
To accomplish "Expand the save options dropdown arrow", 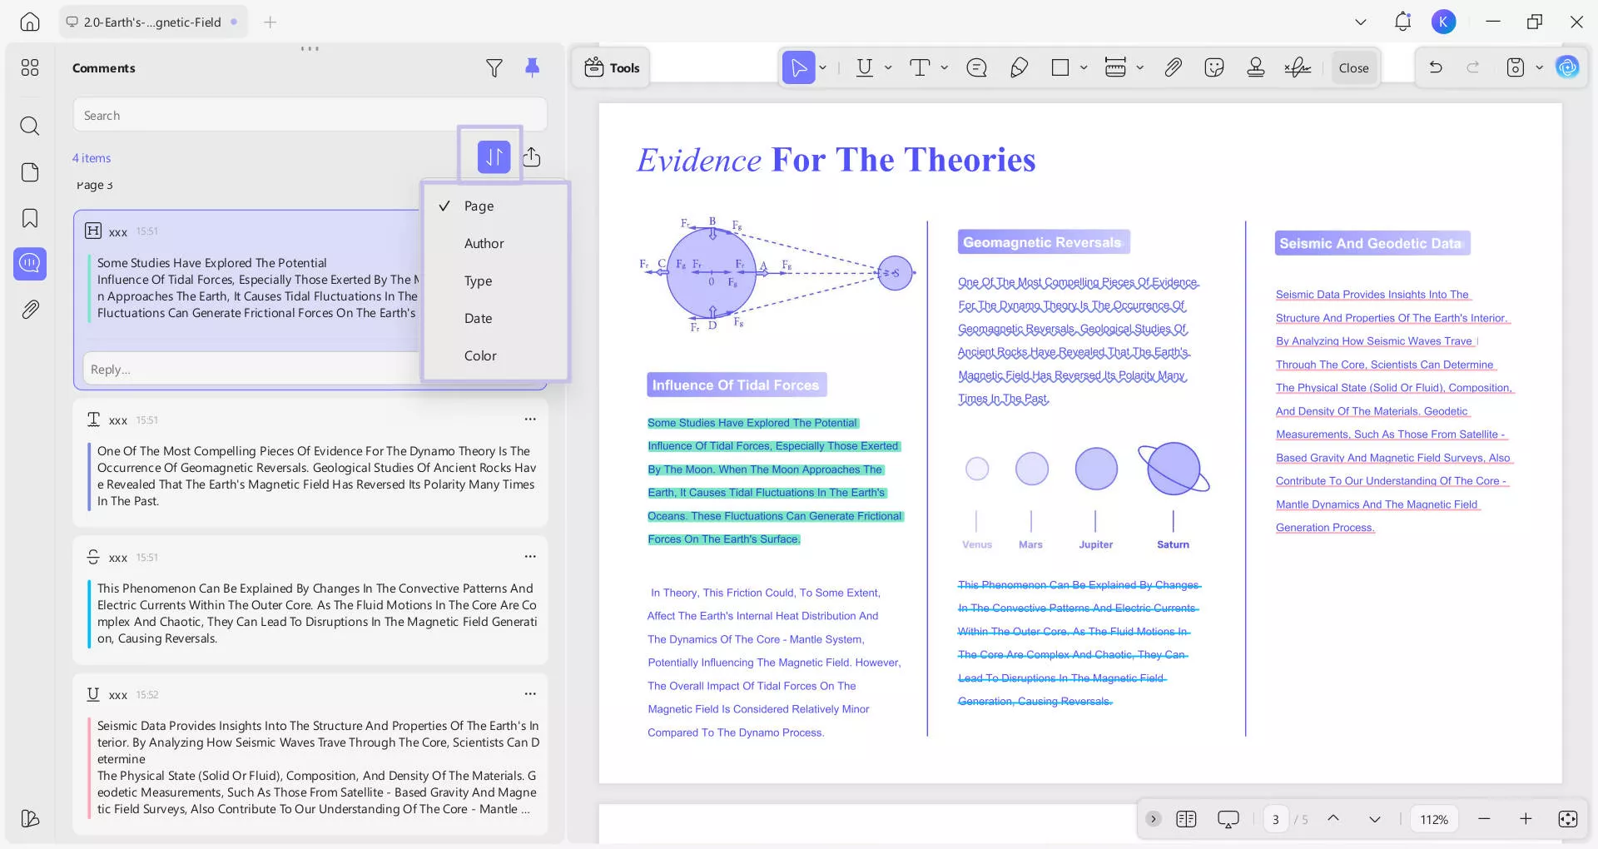I will tap(1540, 67).
